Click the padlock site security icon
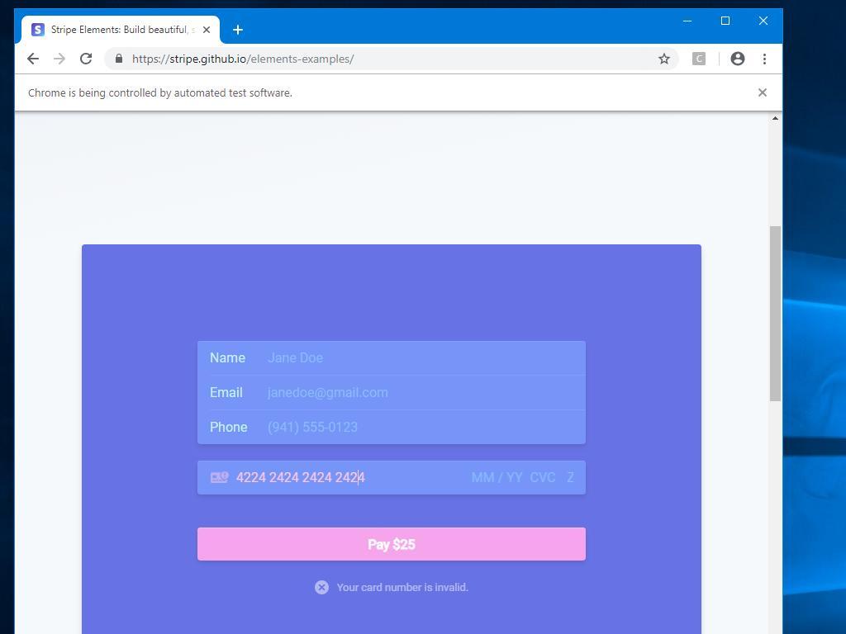The width and height of the screenshot is (846, 634). (x=119, y=59)
